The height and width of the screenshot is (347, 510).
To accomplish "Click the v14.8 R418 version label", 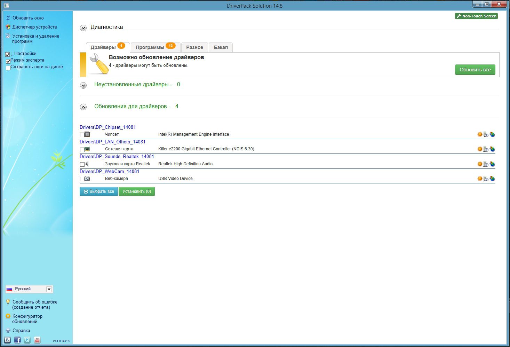I will point(61,341).
